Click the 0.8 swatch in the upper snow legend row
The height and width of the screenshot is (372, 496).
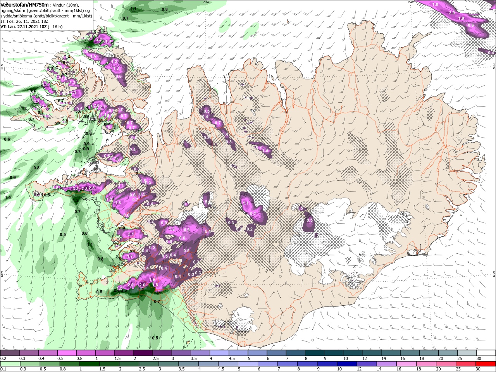85,353
